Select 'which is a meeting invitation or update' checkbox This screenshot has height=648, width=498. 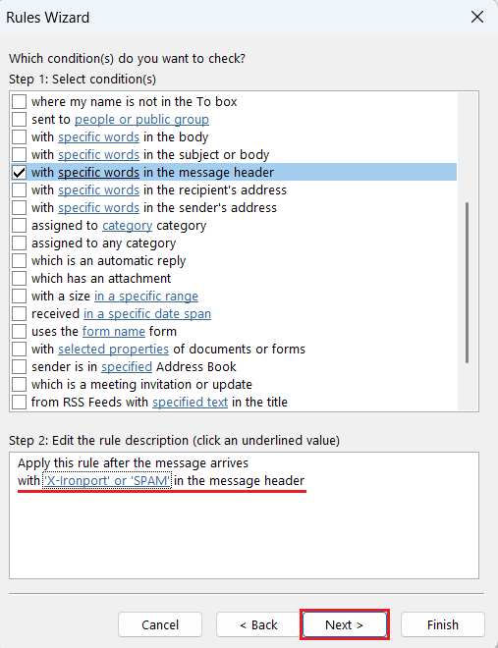[19, 384]
